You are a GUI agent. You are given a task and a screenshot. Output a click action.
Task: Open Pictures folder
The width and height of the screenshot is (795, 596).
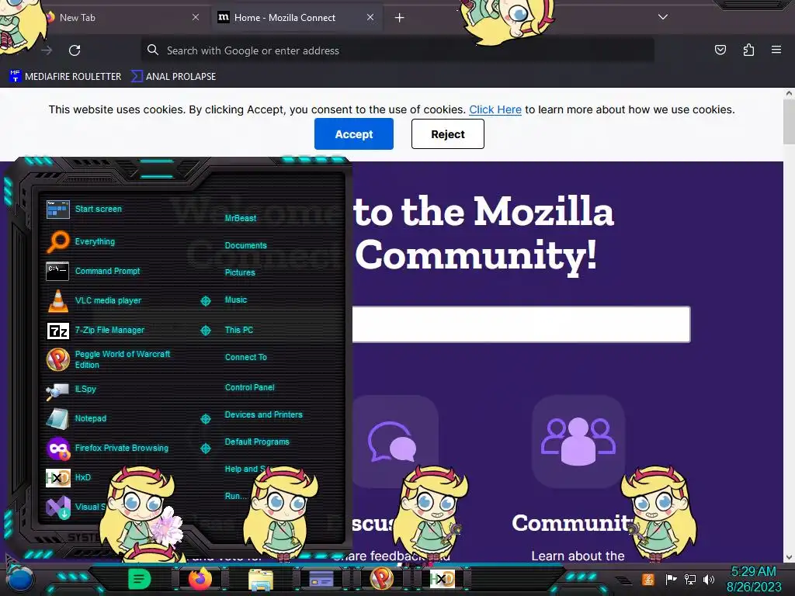coord(240,272)
